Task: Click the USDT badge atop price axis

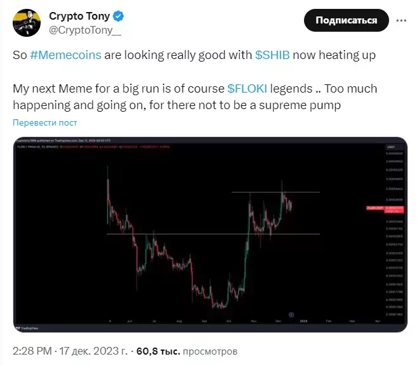Action: [391, 147]
